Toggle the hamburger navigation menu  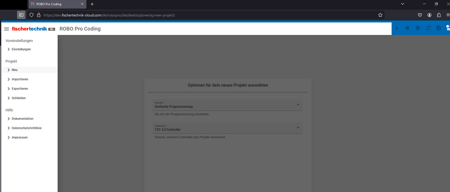7,29
